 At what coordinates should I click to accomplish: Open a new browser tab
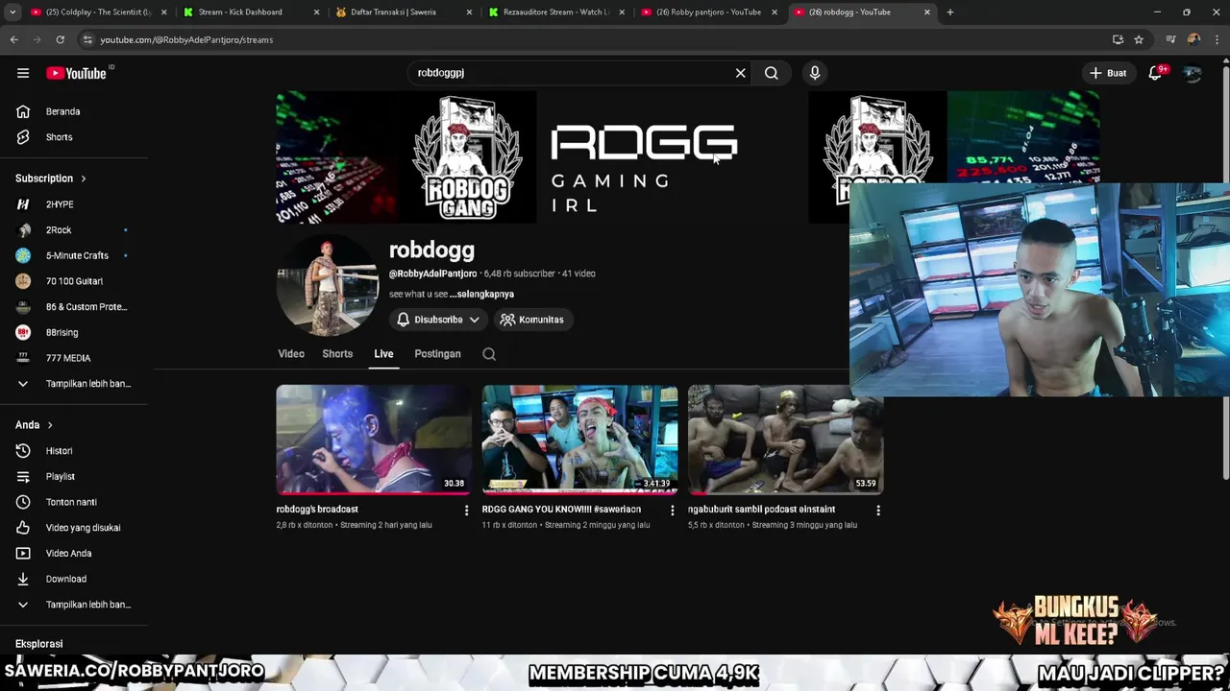pyautogui.click(x=949, y=12)
